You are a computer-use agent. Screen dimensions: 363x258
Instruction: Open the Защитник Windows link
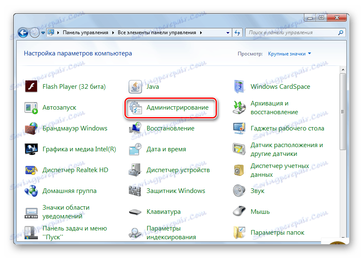176,191
